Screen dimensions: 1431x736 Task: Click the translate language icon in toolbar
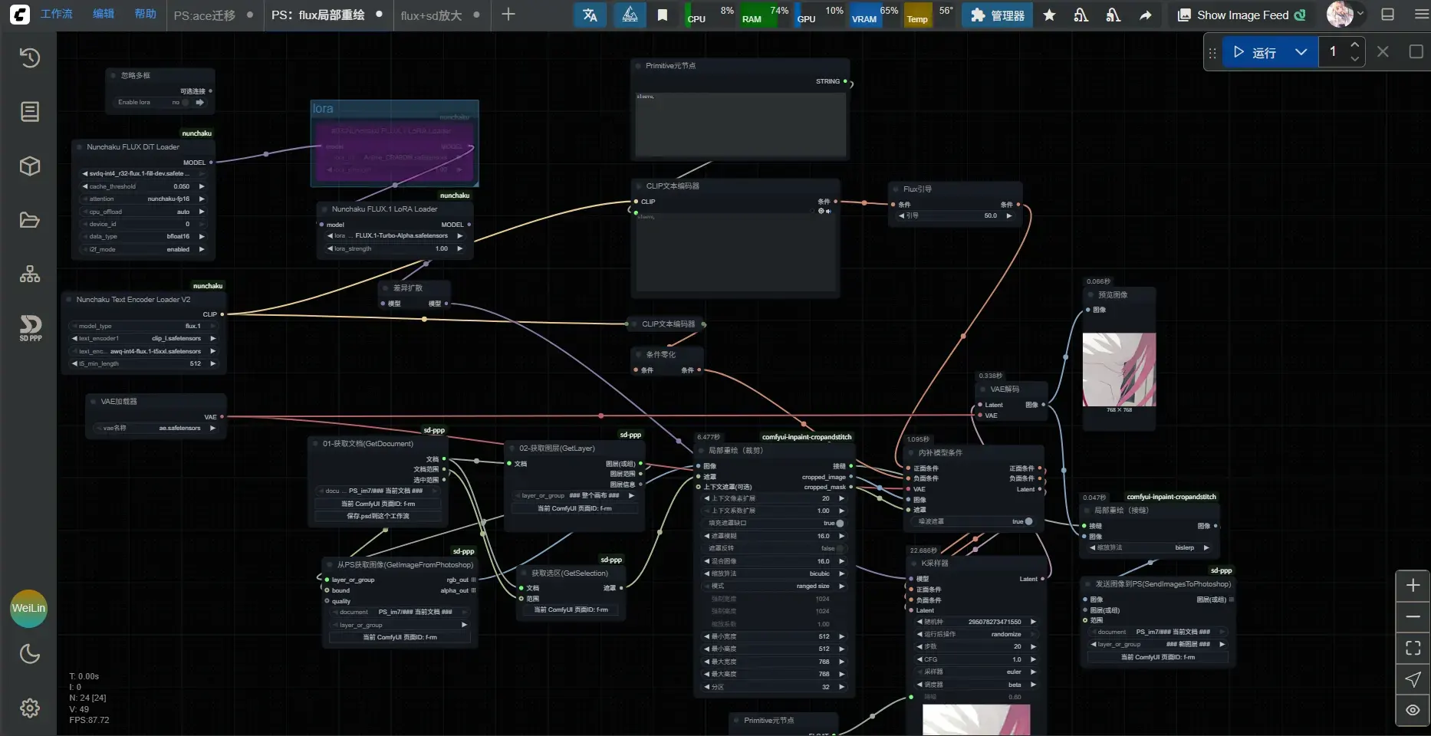pos(590,15)
